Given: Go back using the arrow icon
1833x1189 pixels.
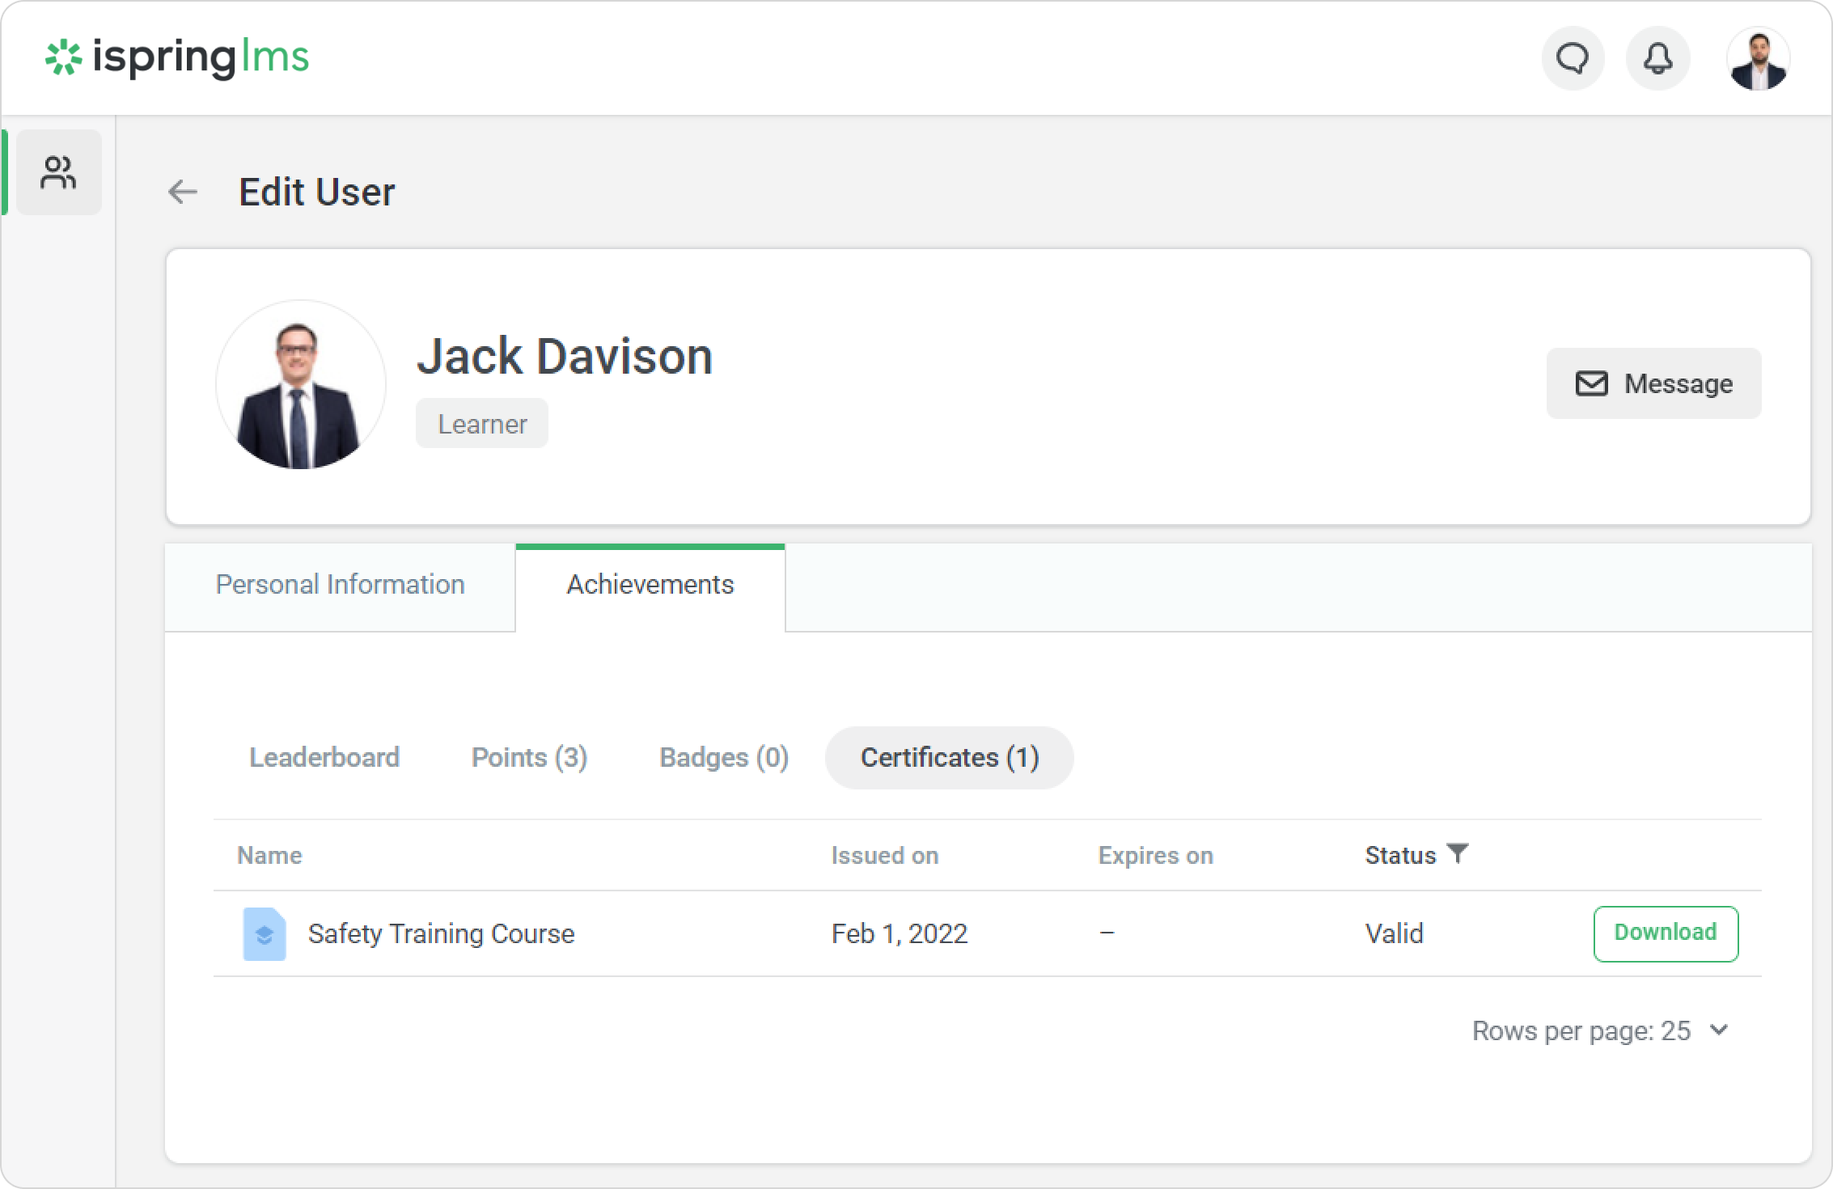Looking at the screenshot, I should 183,192.
